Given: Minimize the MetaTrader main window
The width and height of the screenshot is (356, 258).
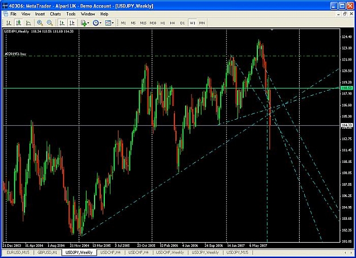Looking at the screenshot, I should pos(334,6).
